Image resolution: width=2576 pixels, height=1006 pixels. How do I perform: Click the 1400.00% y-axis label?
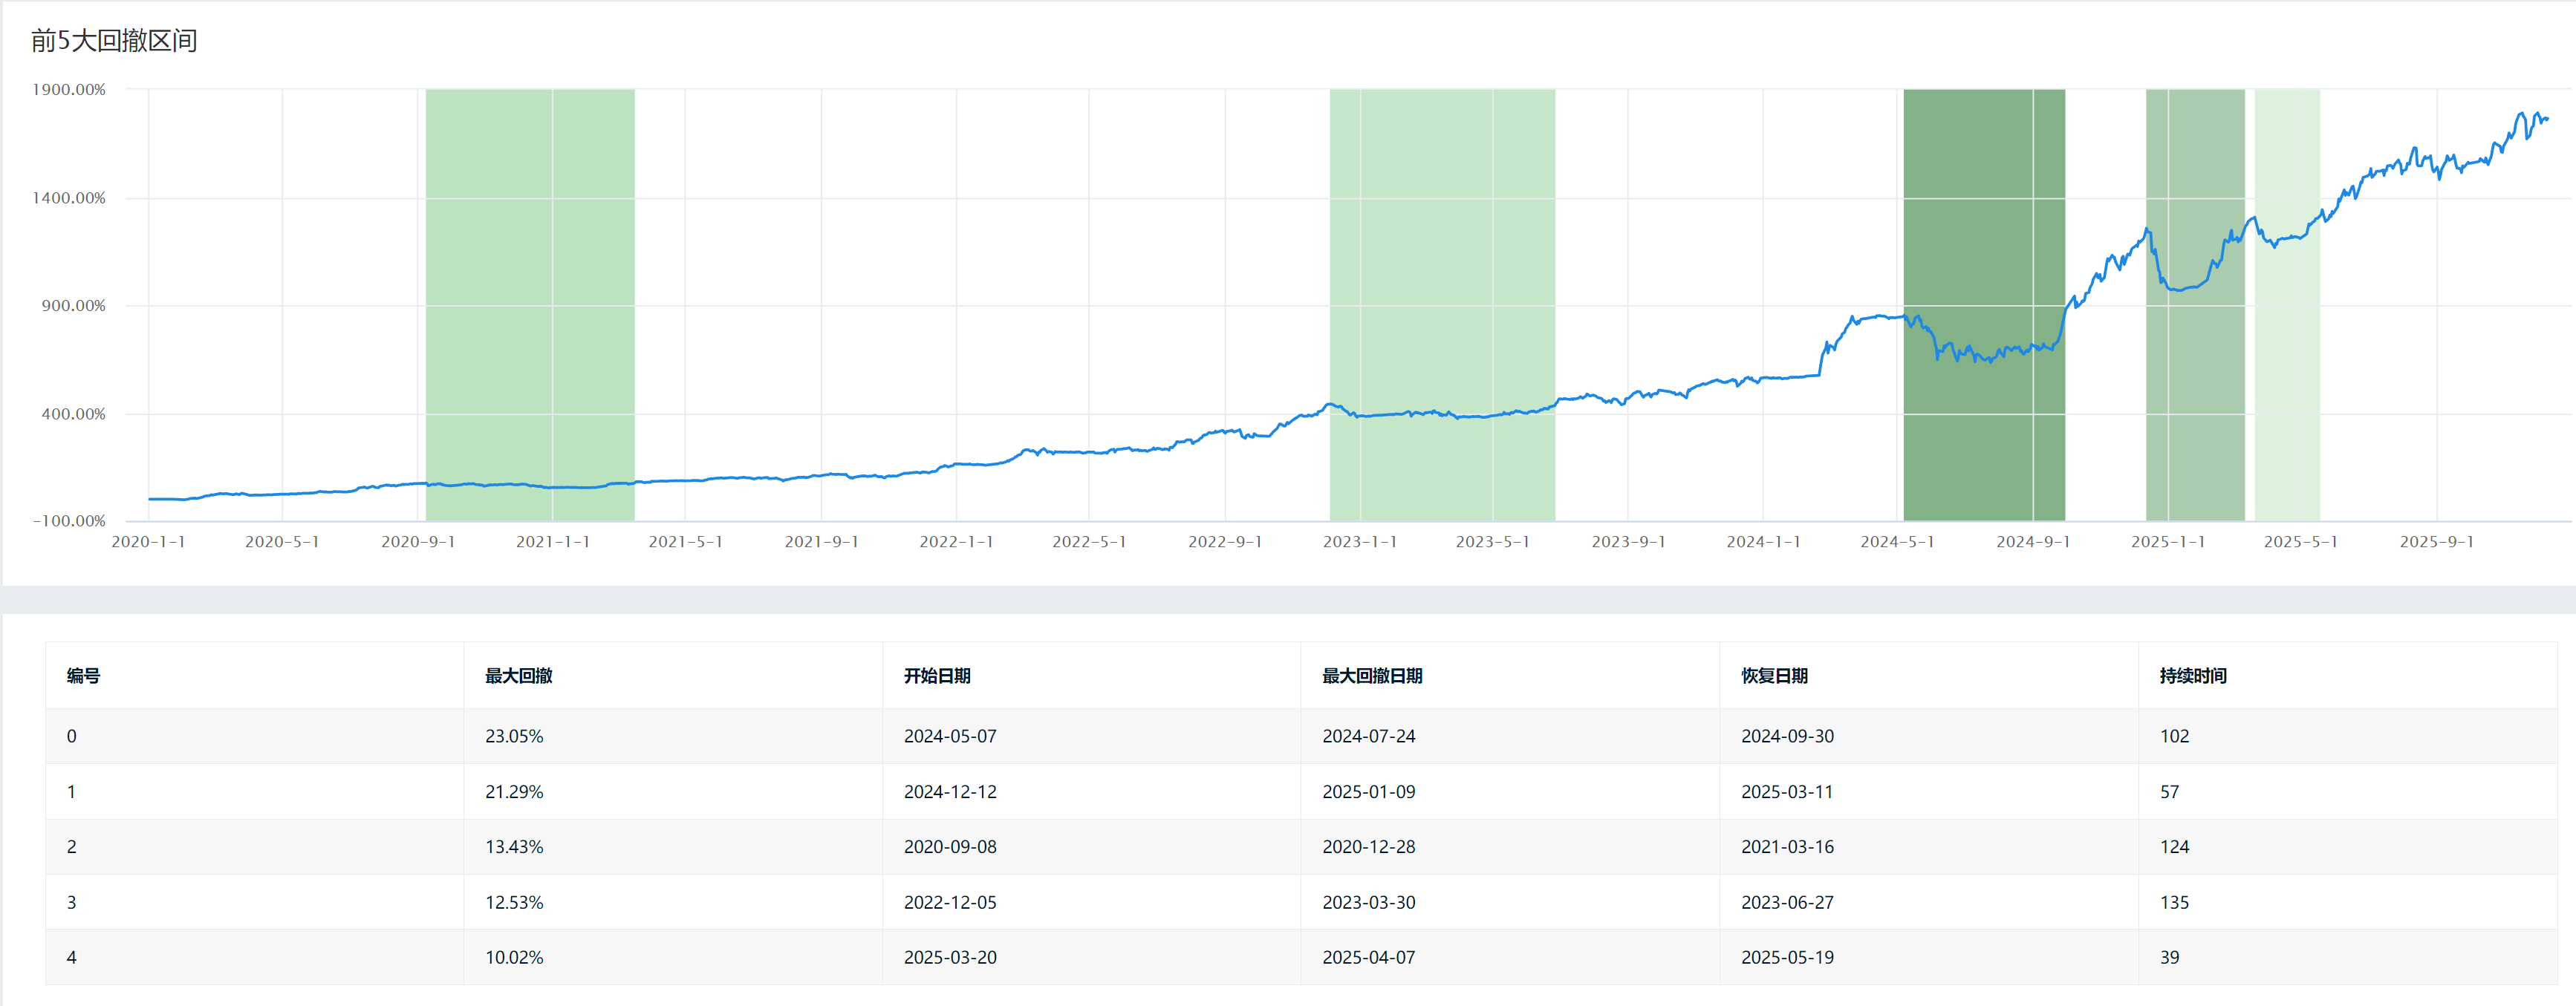pyautogui.click(x=69, y=198)
